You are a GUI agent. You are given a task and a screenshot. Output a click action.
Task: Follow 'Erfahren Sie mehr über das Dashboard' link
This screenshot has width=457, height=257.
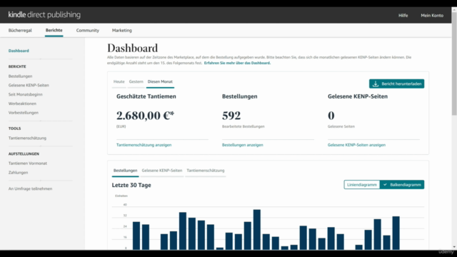tap(237, 63)
